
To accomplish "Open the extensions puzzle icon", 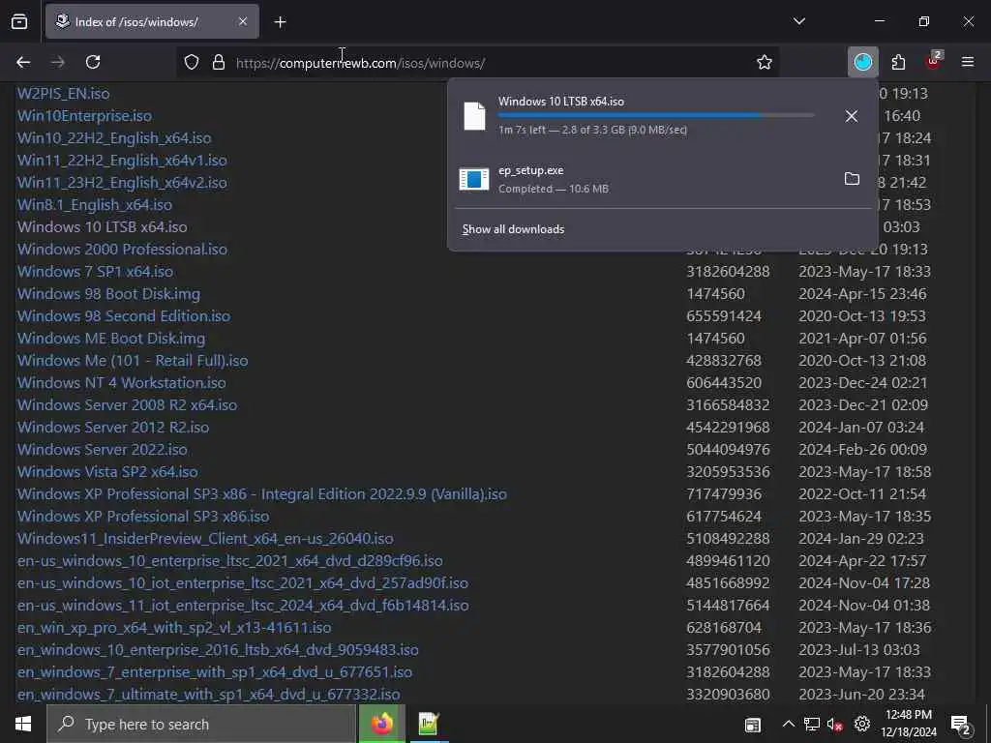I will 898,62.
